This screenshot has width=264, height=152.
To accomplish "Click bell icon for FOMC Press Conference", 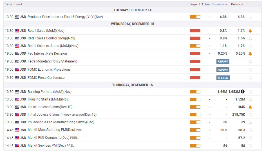I will tap(250, 78).
